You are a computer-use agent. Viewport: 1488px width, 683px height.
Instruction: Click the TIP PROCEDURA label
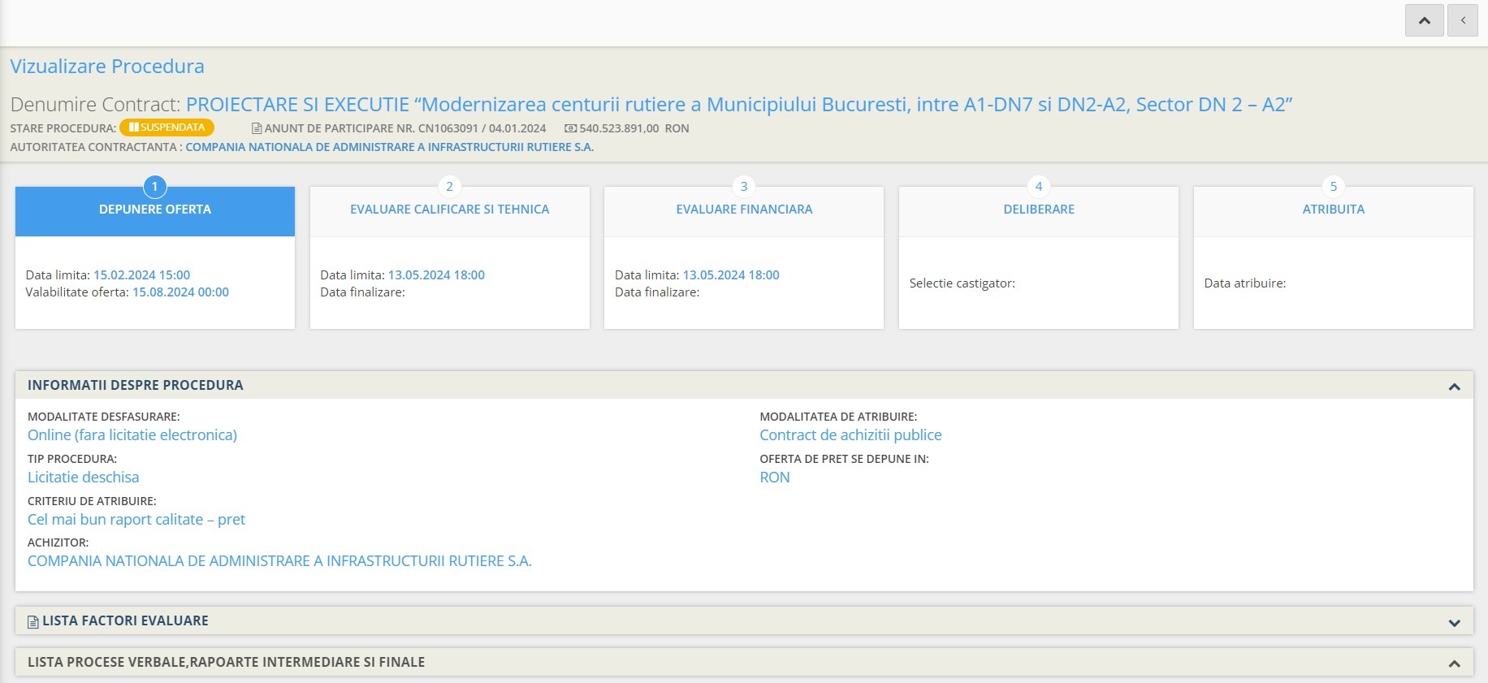coord(72,459)
